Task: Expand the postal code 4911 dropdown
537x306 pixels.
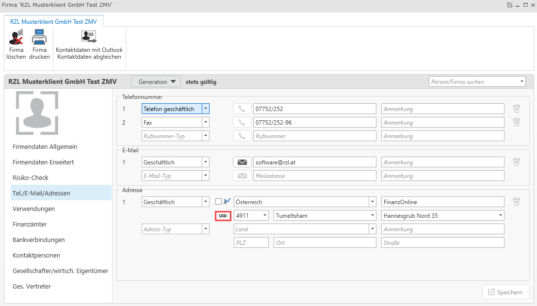Action: point(264,215)
